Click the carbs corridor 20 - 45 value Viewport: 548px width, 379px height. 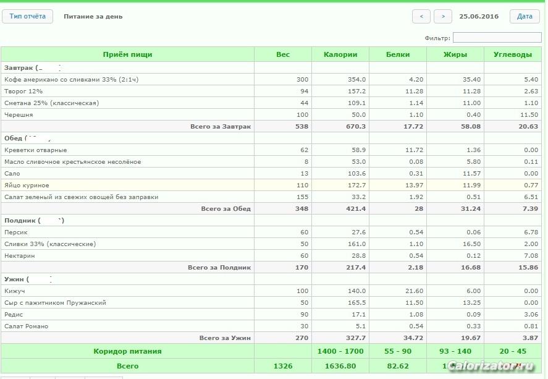513,351
